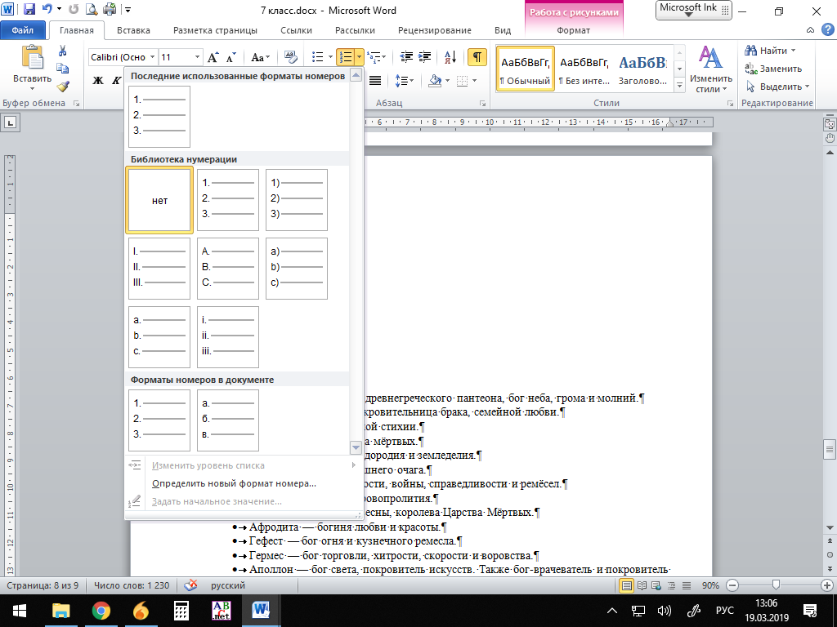
Task: Click Определить новый формат номера
Action: (x=234, y=483)
